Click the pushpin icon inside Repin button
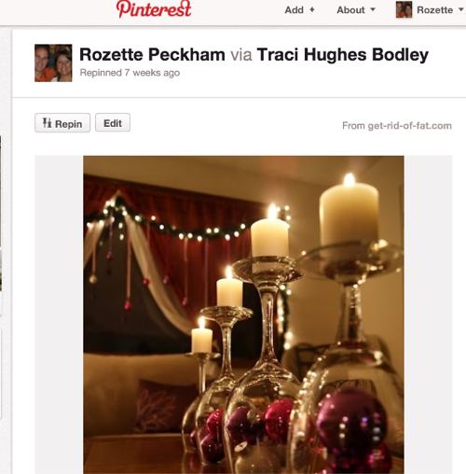The width and height of the screenshot is (466, 474). coord(47,123)
